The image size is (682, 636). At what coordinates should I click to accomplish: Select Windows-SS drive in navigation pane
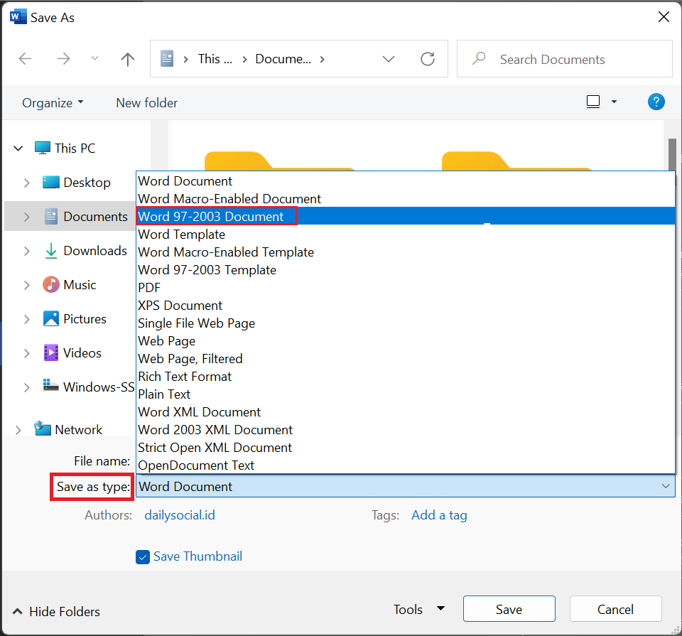[88, 387]
